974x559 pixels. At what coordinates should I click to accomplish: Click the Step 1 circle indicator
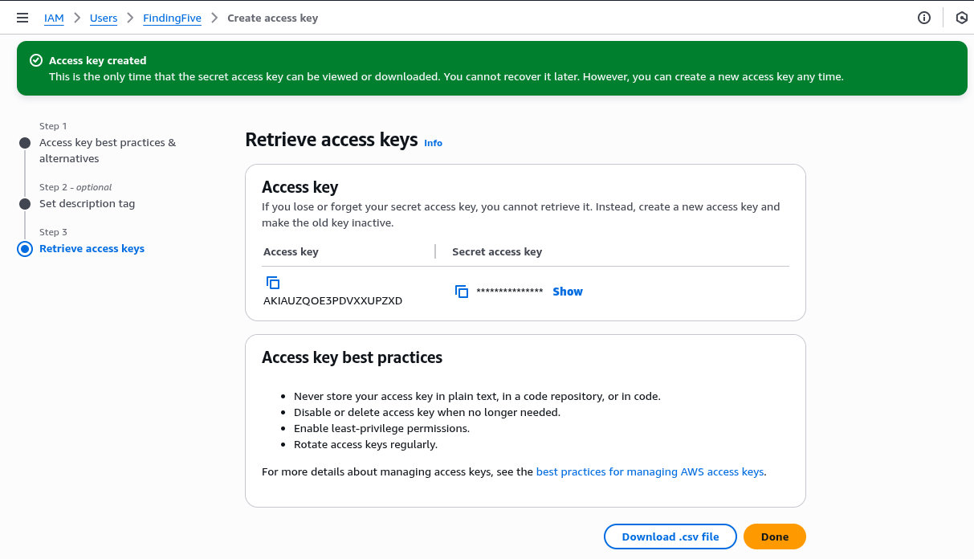[x=25, y=143]
